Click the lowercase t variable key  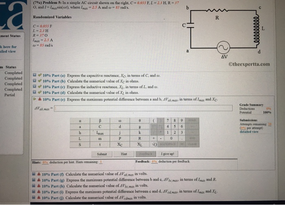(100, 144)
